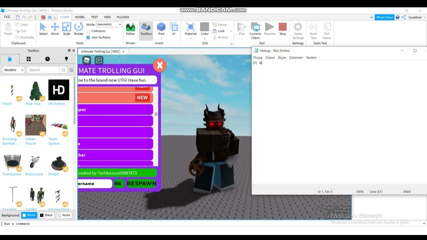Open the Mode Geometric dropdown
This screenshot has width=427, height=240.
click(109, 24)
